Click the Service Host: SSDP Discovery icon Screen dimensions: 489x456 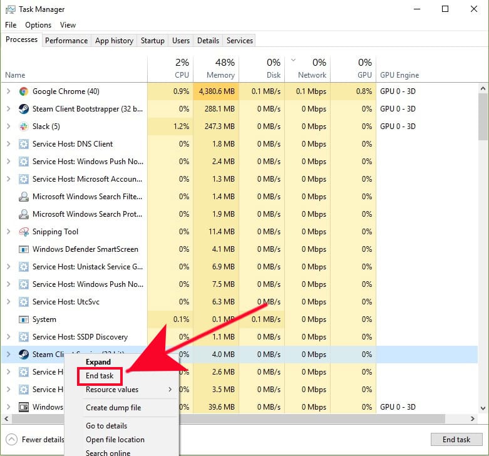(23, 337)
